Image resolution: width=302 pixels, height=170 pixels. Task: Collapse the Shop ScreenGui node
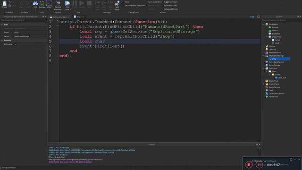tap(266, 71)
